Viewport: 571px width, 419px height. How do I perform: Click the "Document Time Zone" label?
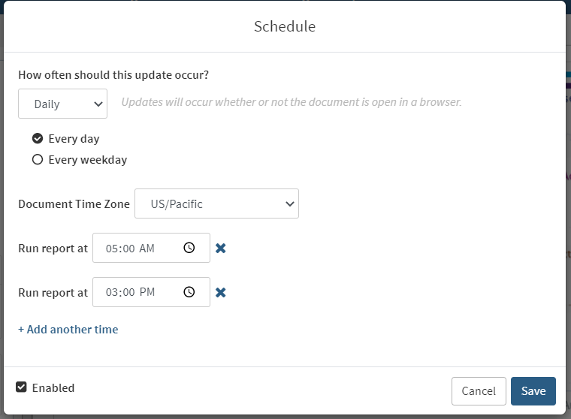74,204
